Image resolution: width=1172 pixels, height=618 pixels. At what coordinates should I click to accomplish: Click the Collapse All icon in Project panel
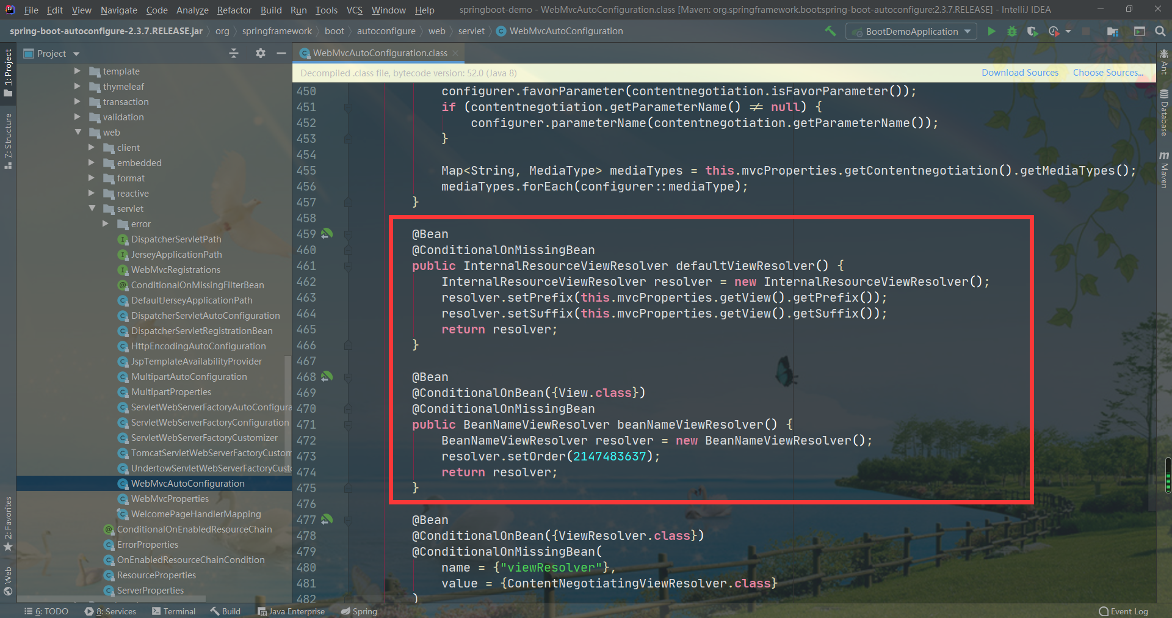234,53
